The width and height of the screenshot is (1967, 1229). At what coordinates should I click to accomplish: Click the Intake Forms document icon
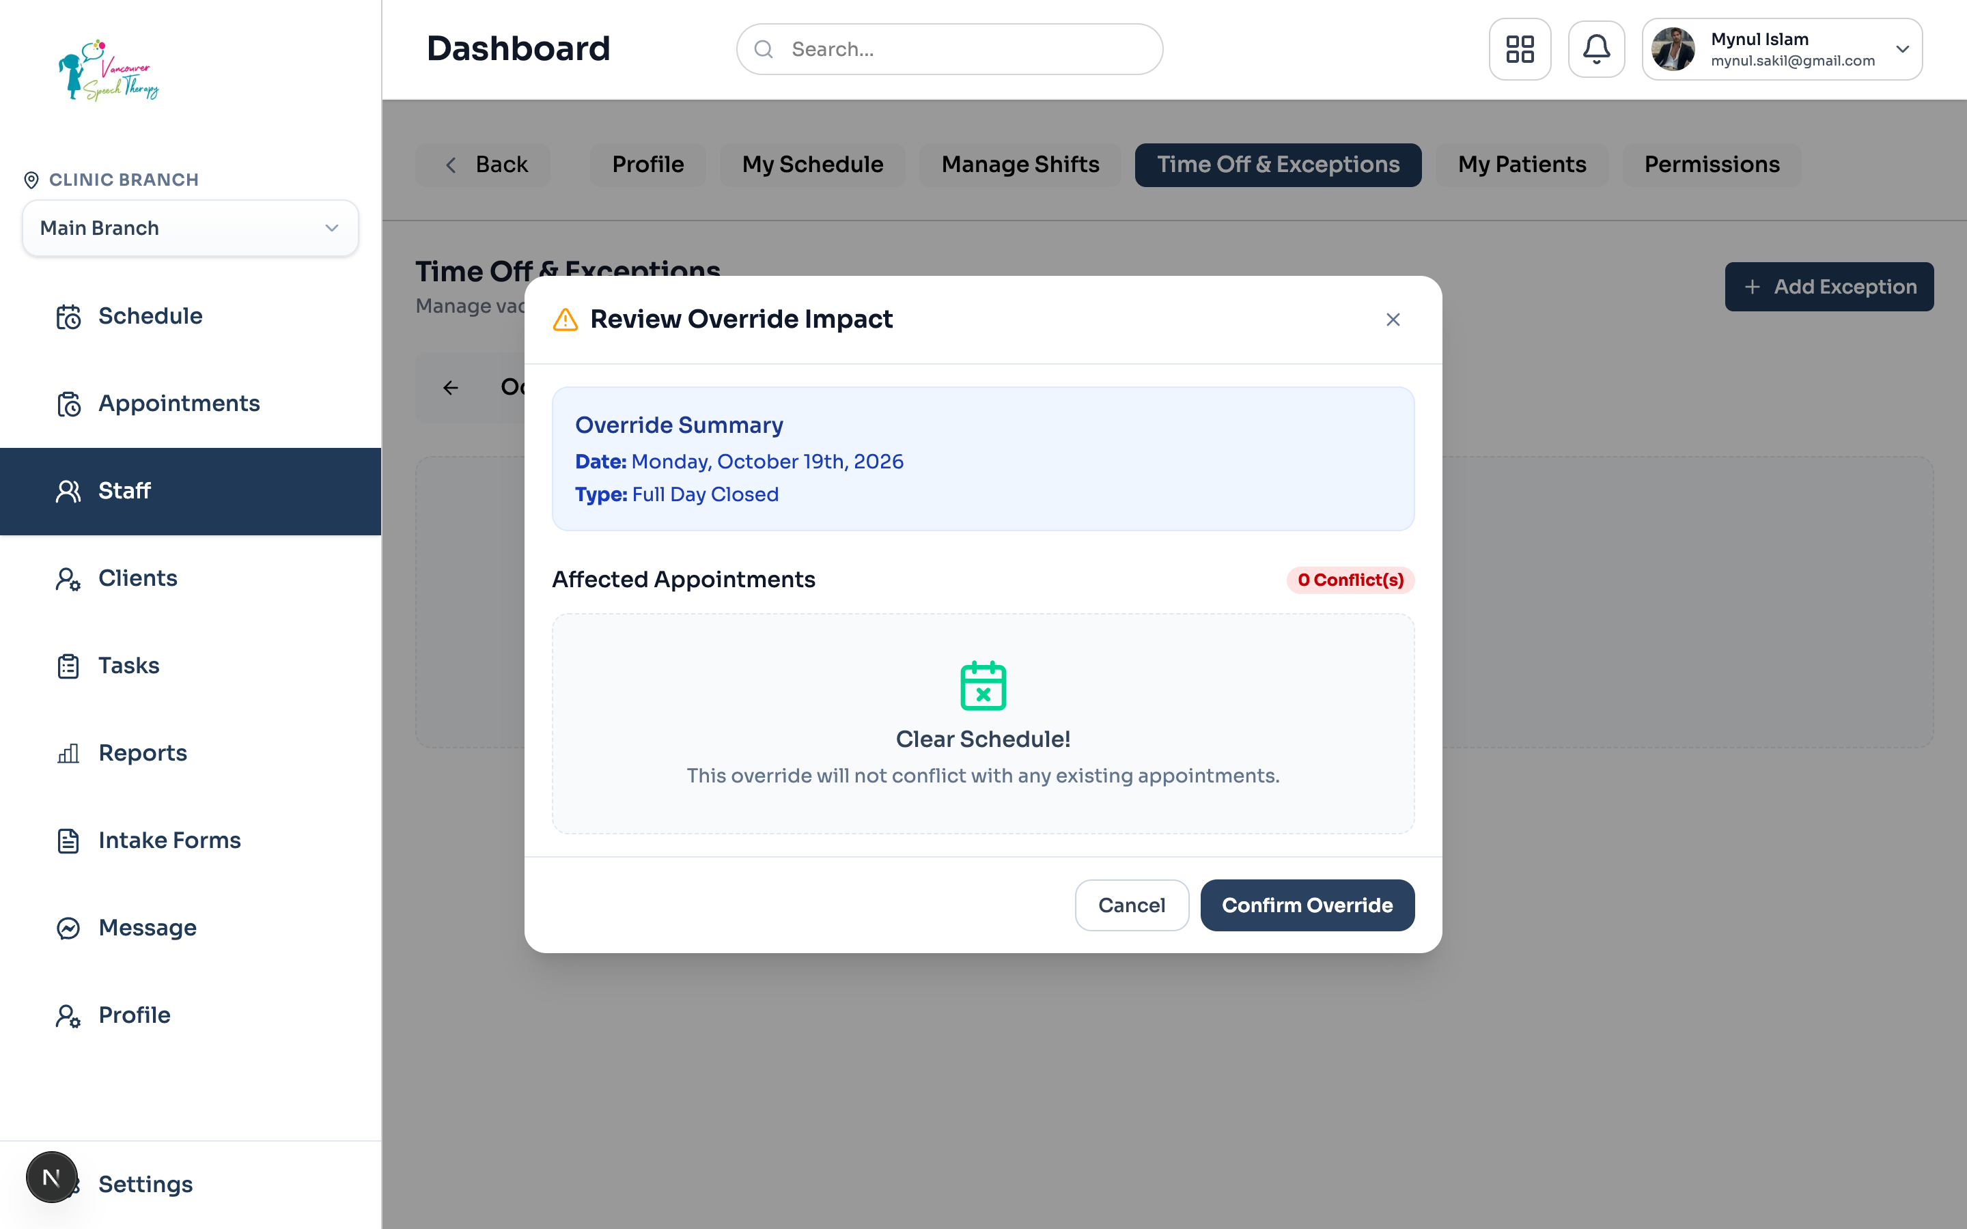tap(68, 840)
